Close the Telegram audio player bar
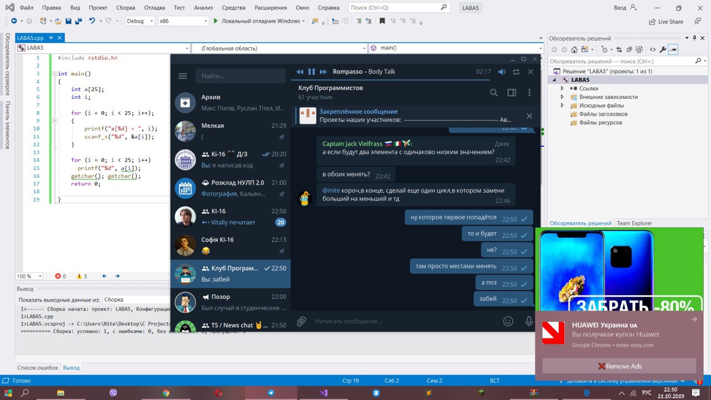Screen dimensions: 711x400 point(530,72)
